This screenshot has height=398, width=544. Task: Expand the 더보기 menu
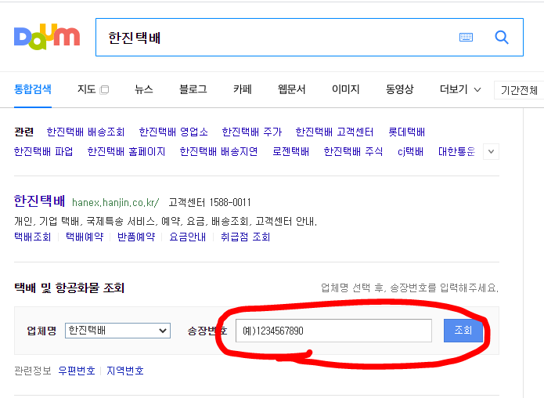pos(460,89)
